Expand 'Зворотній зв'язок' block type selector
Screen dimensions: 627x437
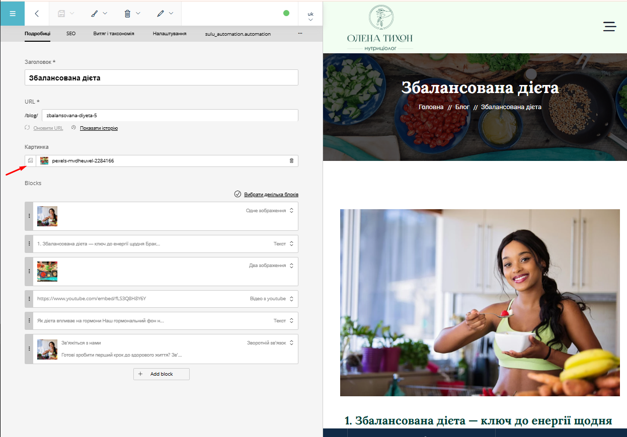coord(291,343)
